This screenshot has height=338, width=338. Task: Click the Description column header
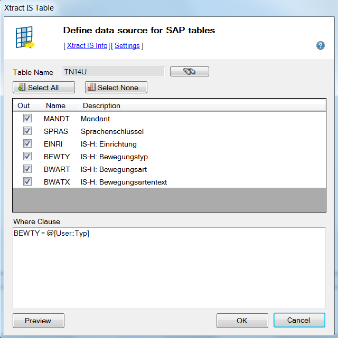(x=202, y=105)
